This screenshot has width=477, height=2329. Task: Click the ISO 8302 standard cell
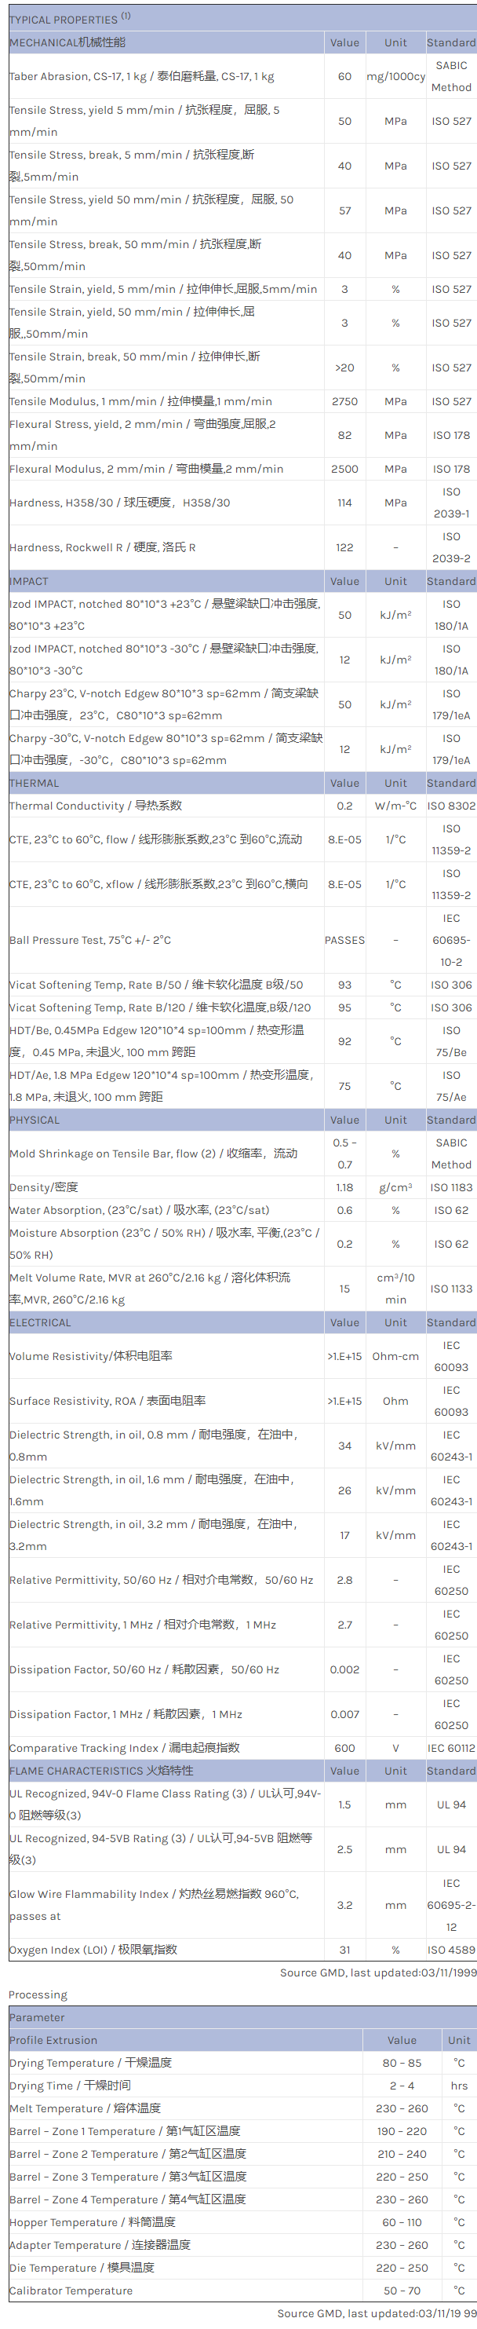pos(451,806)
